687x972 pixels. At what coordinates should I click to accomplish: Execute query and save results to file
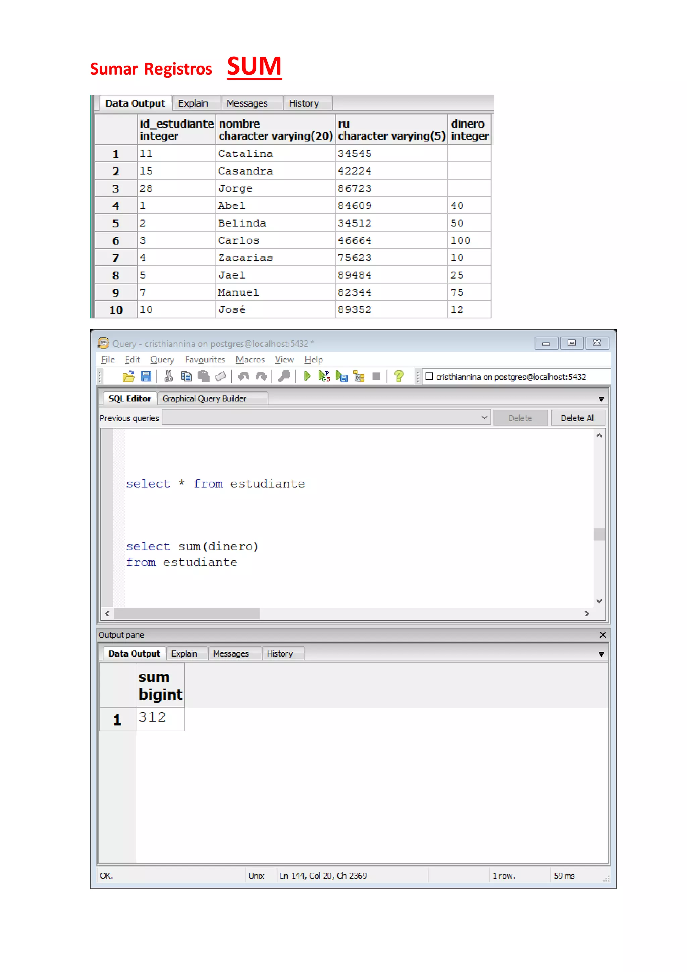point(341,376)
